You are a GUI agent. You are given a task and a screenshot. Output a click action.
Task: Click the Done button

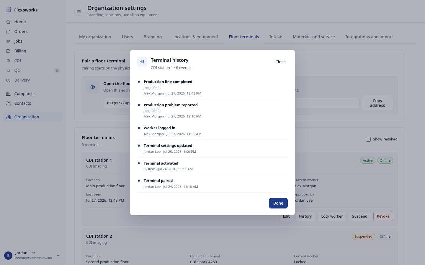point(278,203)
